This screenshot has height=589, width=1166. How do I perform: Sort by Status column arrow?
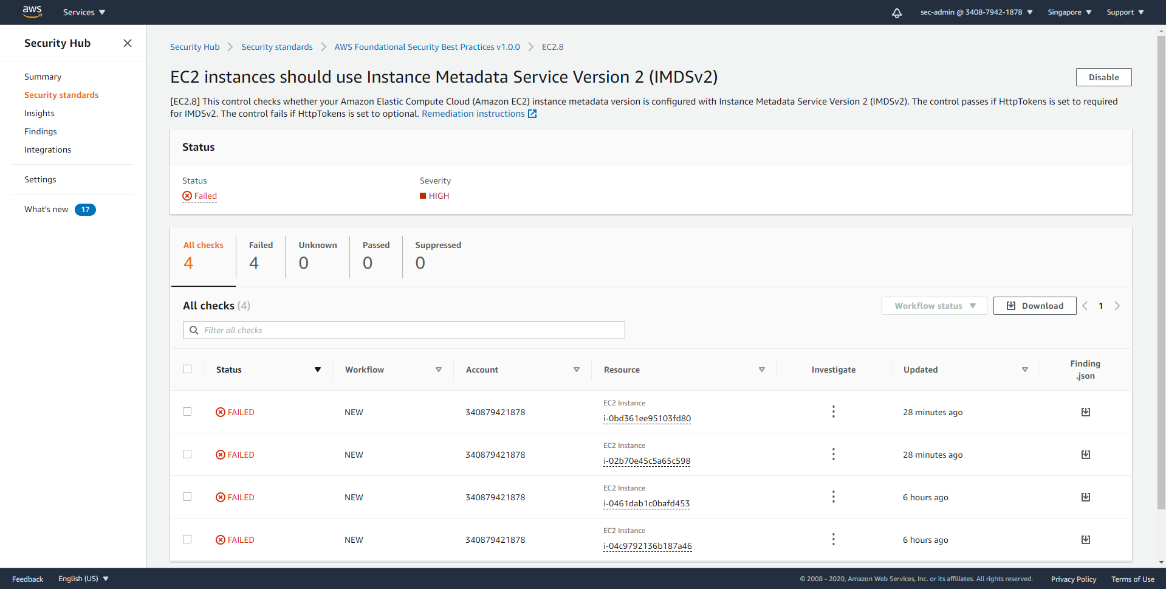coord(318,370)
